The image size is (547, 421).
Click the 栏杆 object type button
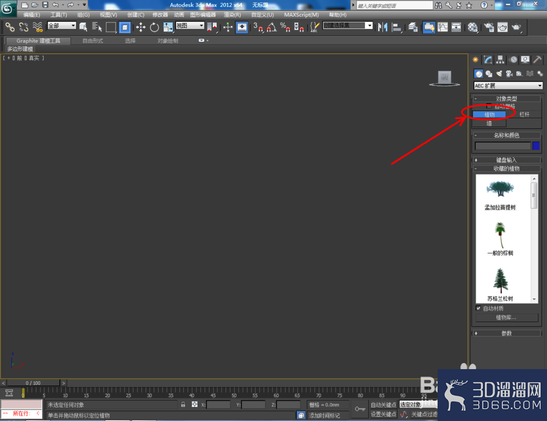click(x=524, y=115)
